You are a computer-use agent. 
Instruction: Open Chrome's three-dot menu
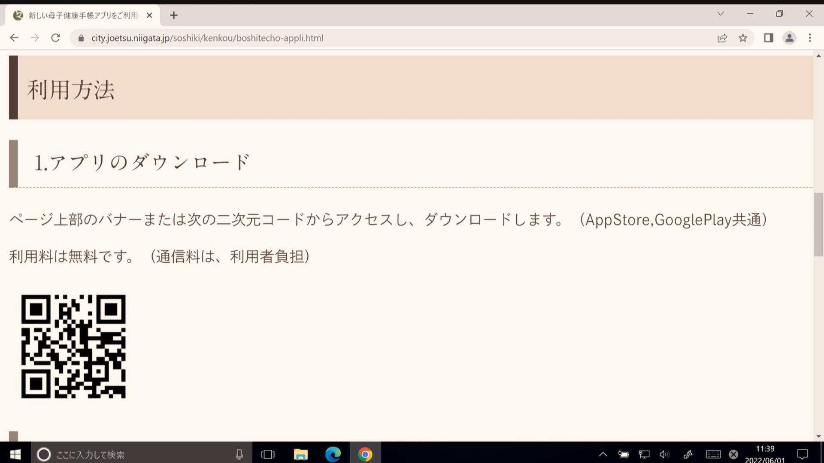click(810, 38)
